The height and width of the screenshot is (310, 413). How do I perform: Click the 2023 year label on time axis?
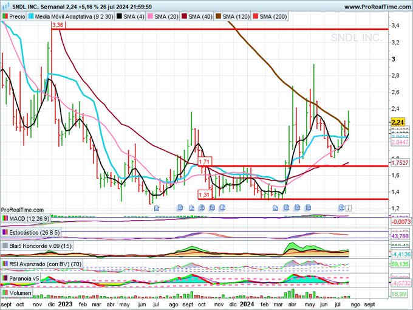[65, 304]
